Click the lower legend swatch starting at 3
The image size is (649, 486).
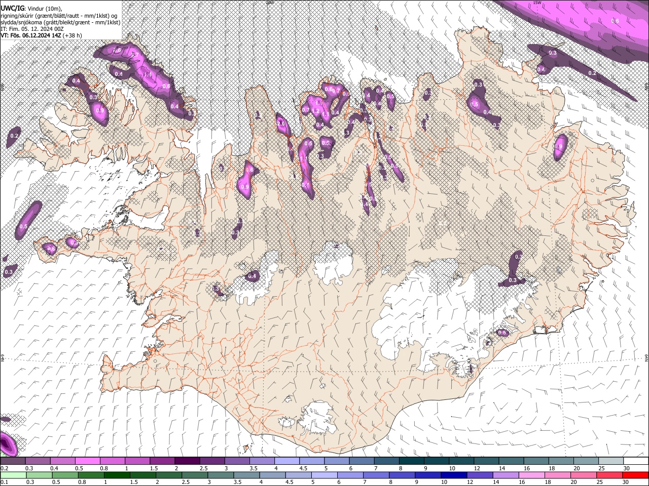pos(220,475)
